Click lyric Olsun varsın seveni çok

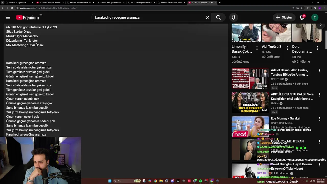coord(22,117)
